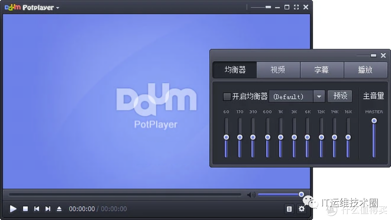Adjust the 16K equalizer band
This screenshot has height=220, width=391.
[x=348, y=137]
